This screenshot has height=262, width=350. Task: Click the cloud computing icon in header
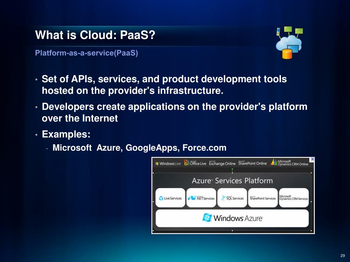(x=289, y=43)
